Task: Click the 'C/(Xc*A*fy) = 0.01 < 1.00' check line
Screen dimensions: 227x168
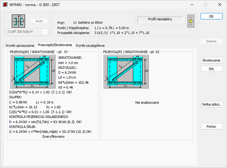Action: click(41, 112)
